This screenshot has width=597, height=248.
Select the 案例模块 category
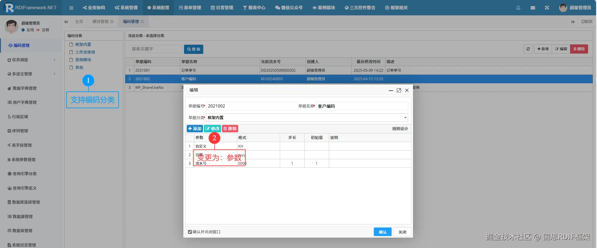pyautogui.click(x=83, y=60)
